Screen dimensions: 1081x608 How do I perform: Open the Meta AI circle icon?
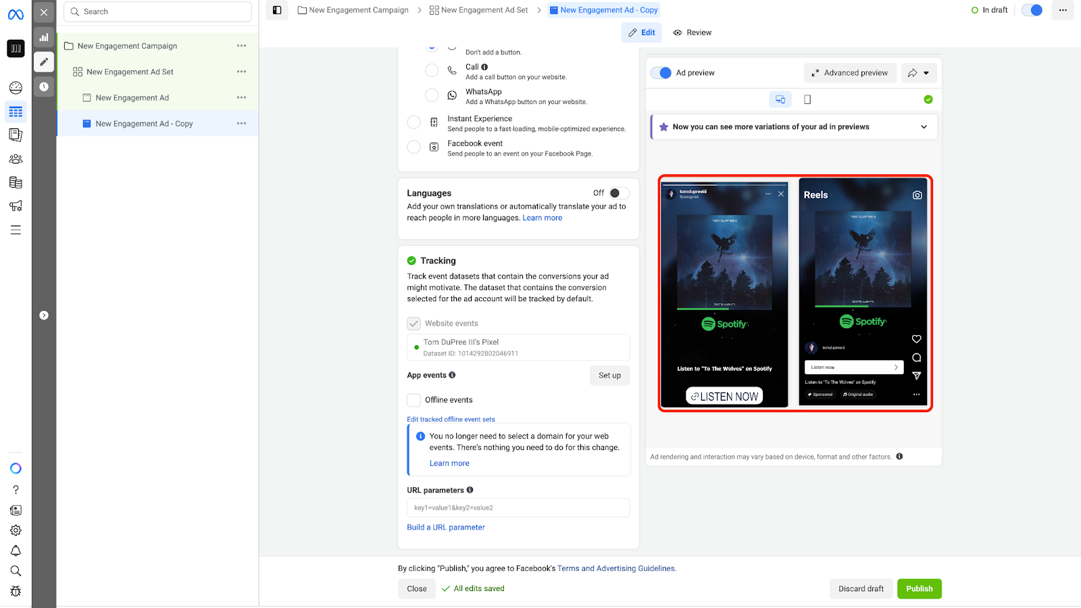[x=16, y=468]
